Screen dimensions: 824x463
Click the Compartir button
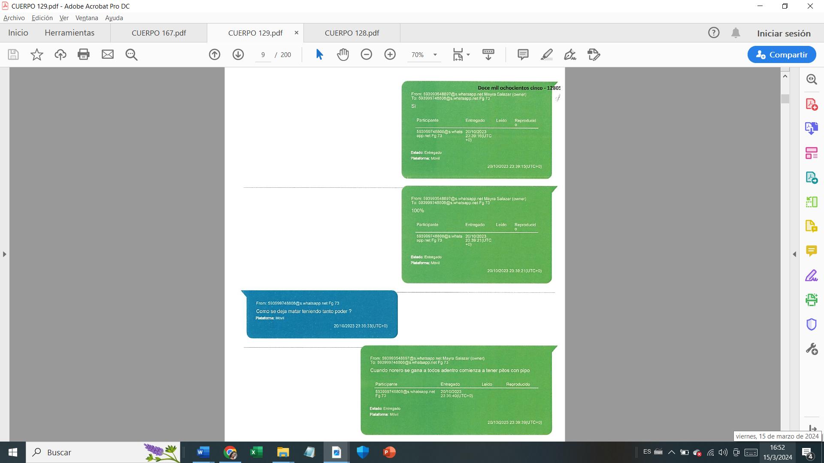(782, 54)
